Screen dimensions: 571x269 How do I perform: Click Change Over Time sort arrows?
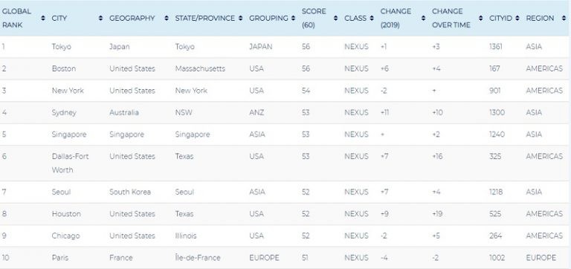481,18
